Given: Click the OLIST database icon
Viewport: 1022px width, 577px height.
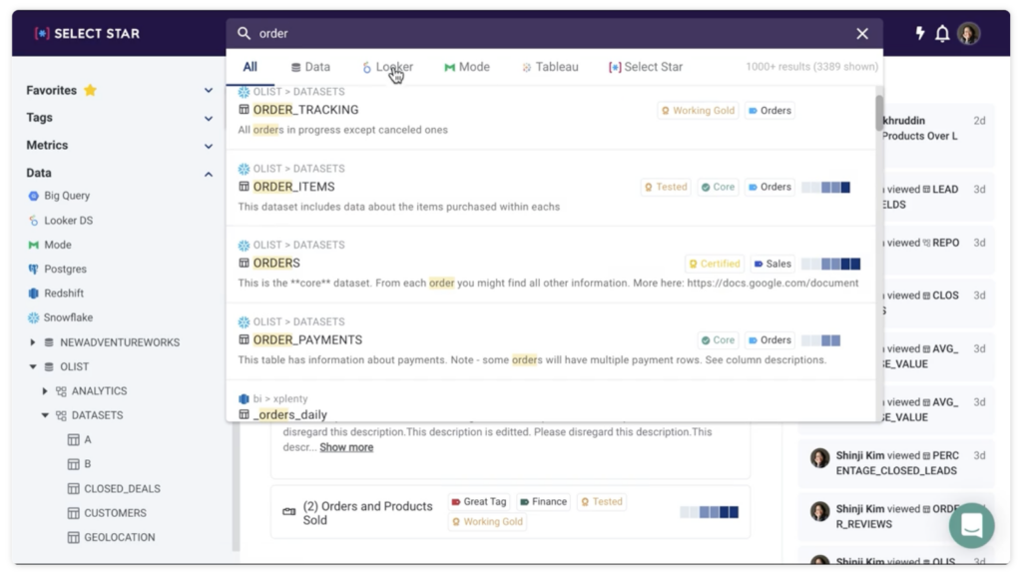Looking at the screenshot, I should [49, 366].
